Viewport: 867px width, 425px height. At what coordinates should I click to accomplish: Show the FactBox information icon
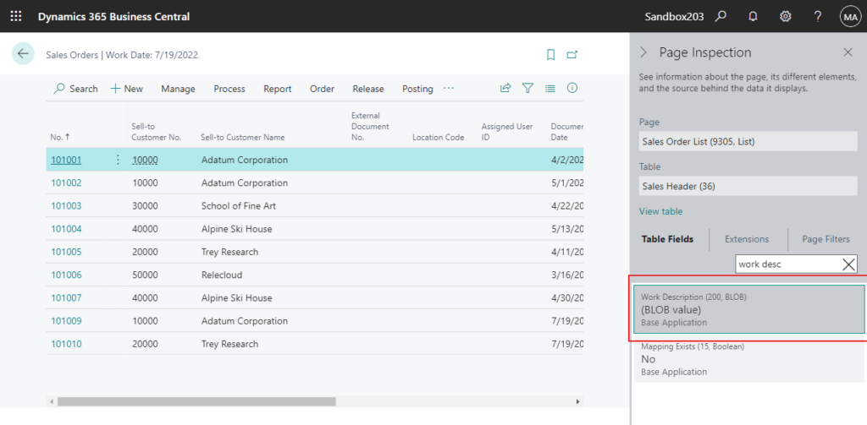572,89
